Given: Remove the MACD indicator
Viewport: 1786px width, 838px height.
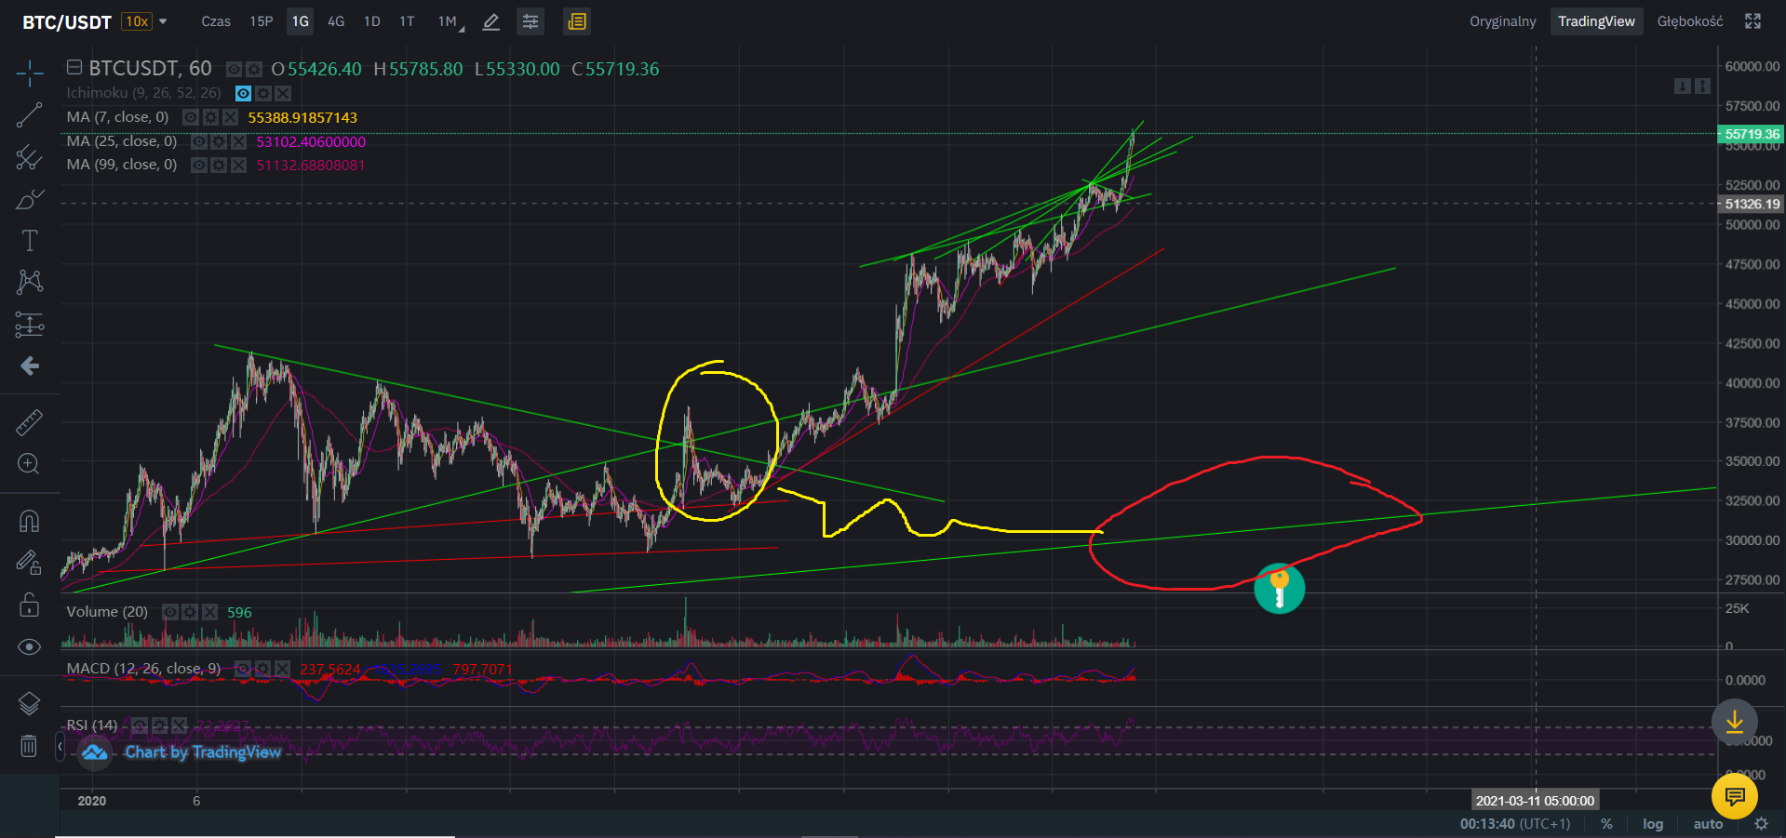Looking at the screenshot, I should (282, 669).
